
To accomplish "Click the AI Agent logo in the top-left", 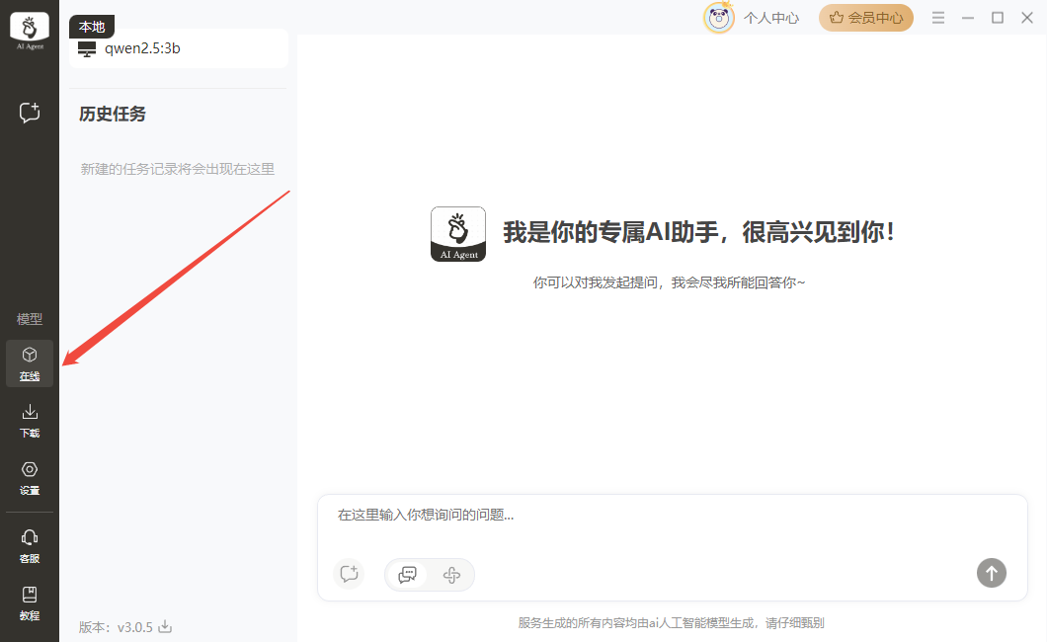I will click(30, 30).
